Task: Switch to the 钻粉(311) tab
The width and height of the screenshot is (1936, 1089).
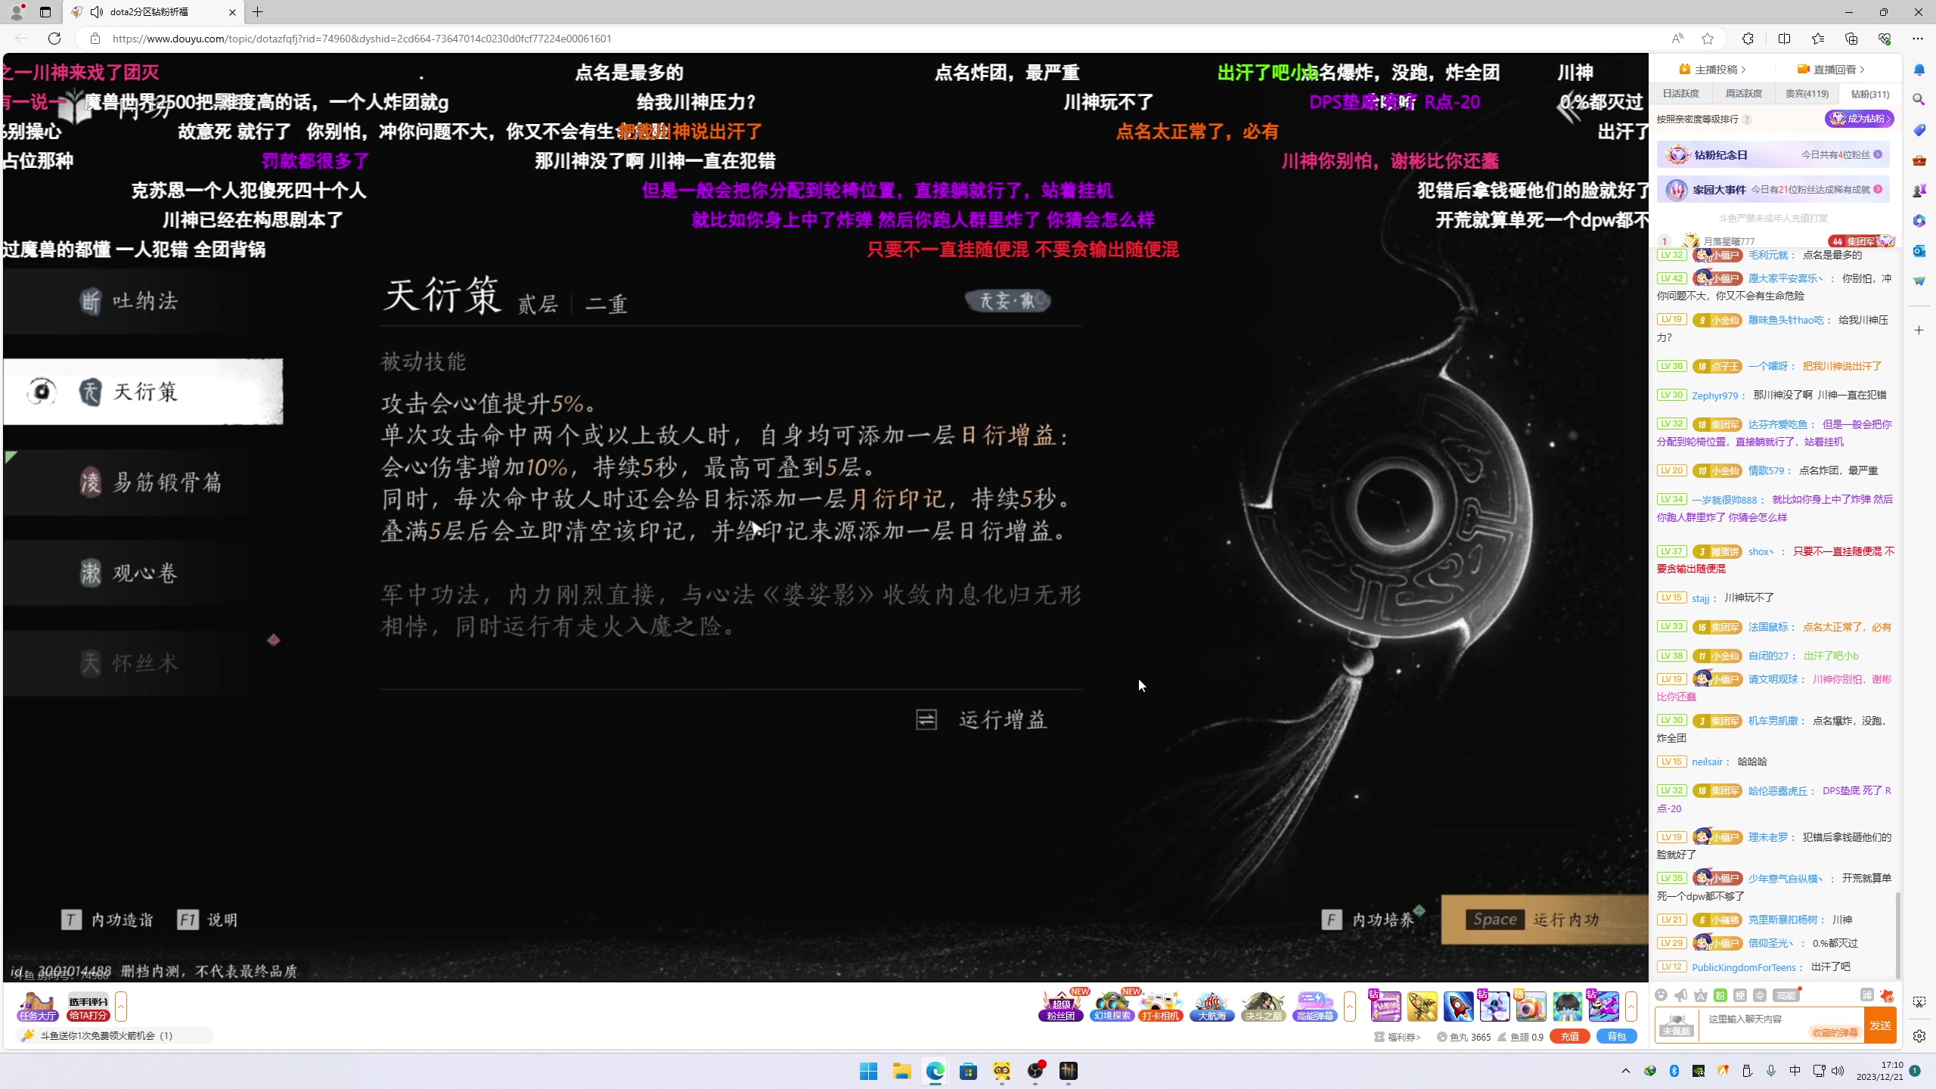Action: click(1870, 94)
